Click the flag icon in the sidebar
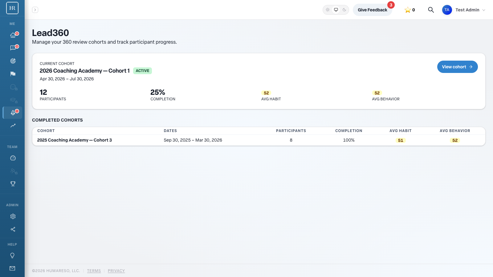This screenshot has width=493, height=277. [x=13, y=74]
